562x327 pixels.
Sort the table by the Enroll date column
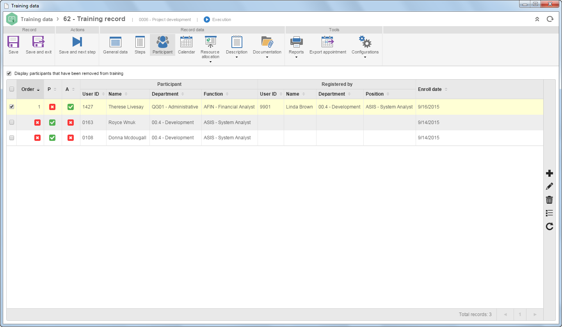point(430,89)
